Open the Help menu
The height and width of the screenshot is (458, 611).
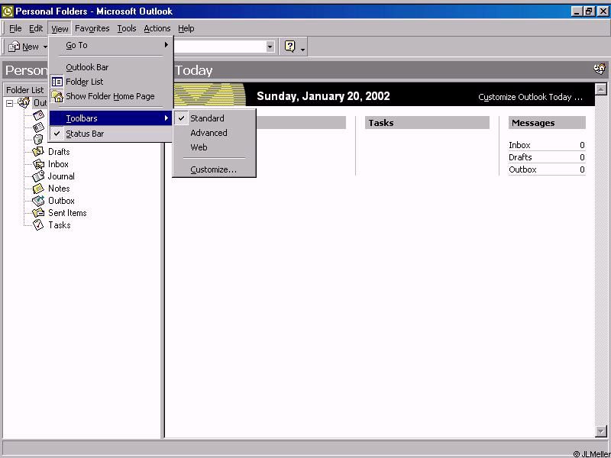tap(186, 28)
